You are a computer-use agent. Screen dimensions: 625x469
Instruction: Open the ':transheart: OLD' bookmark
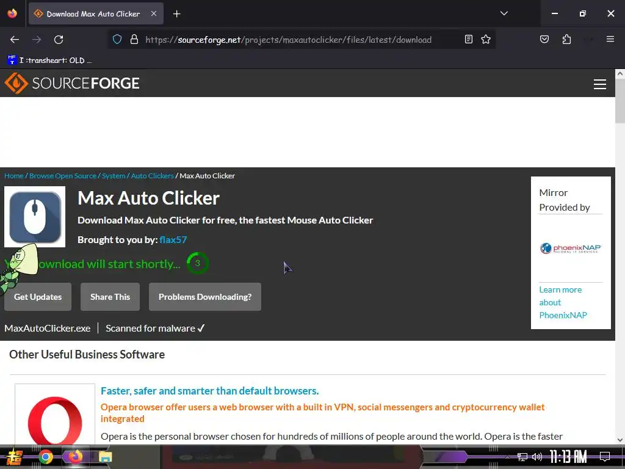(49, 60)
